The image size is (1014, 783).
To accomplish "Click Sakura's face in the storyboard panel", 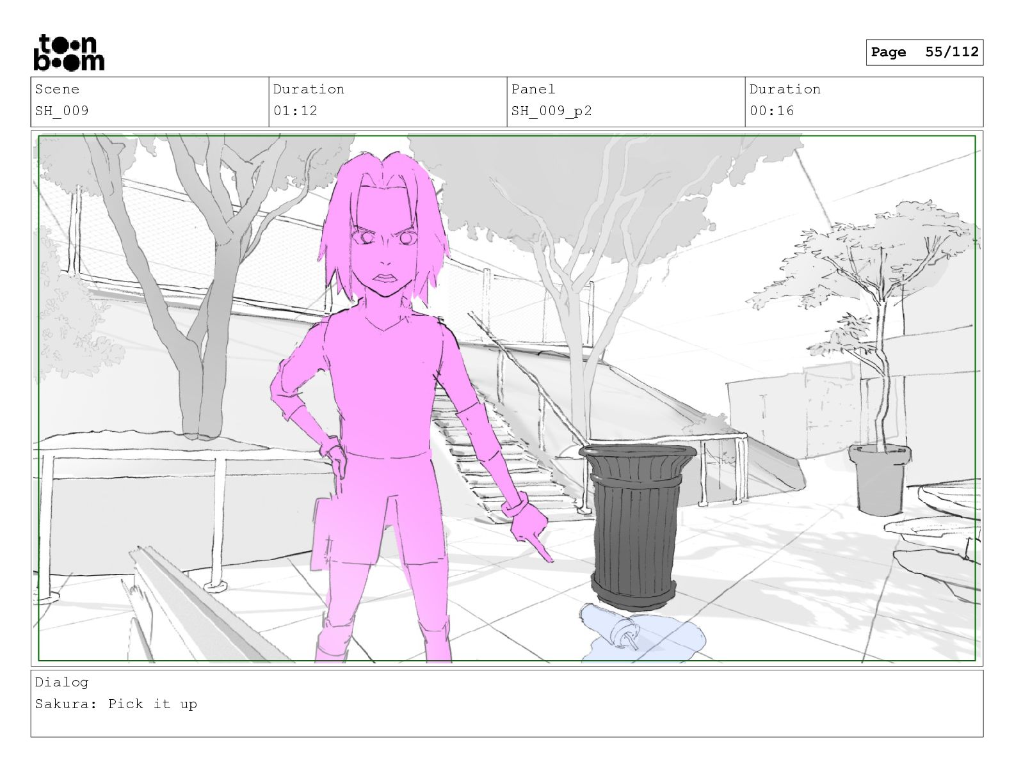I will (385, 248).
